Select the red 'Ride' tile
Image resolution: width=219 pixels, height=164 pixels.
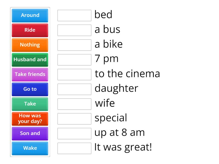30,30
